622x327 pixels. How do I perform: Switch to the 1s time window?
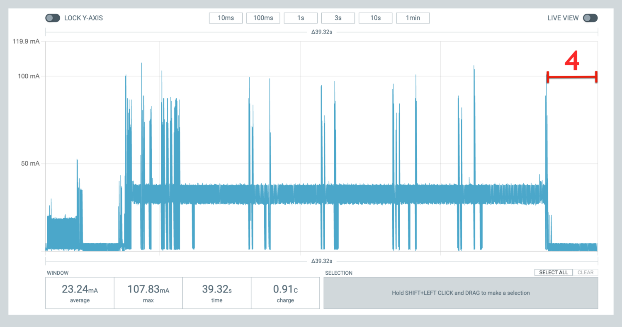click(x=301, y=18)
